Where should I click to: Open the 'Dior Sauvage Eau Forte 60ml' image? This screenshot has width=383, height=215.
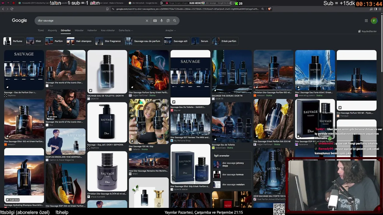315,70
